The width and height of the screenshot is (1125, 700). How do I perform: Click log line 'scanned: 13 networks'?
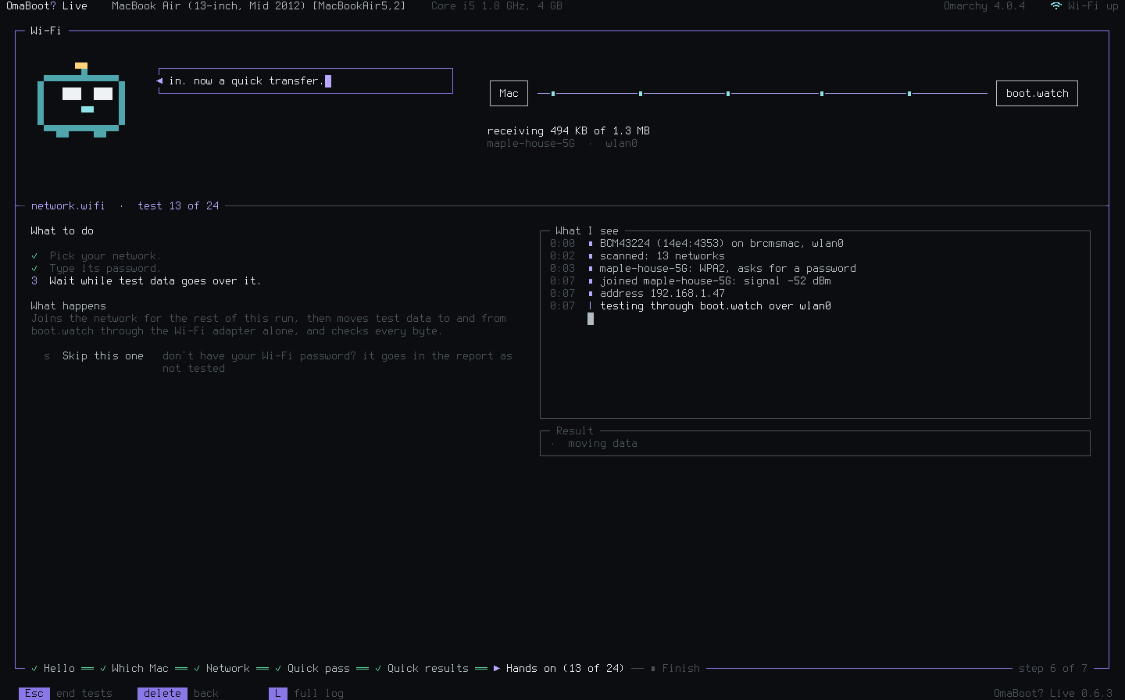[662, 256]
